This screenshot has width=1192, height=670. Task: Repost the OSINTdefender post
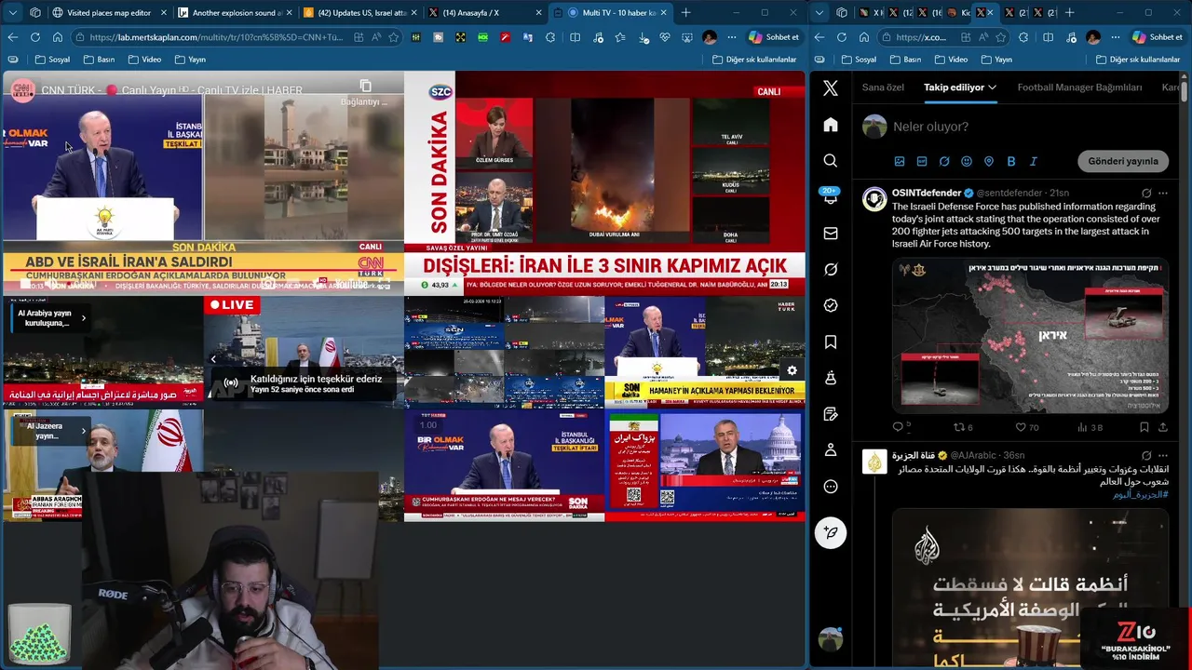(958, 427)
